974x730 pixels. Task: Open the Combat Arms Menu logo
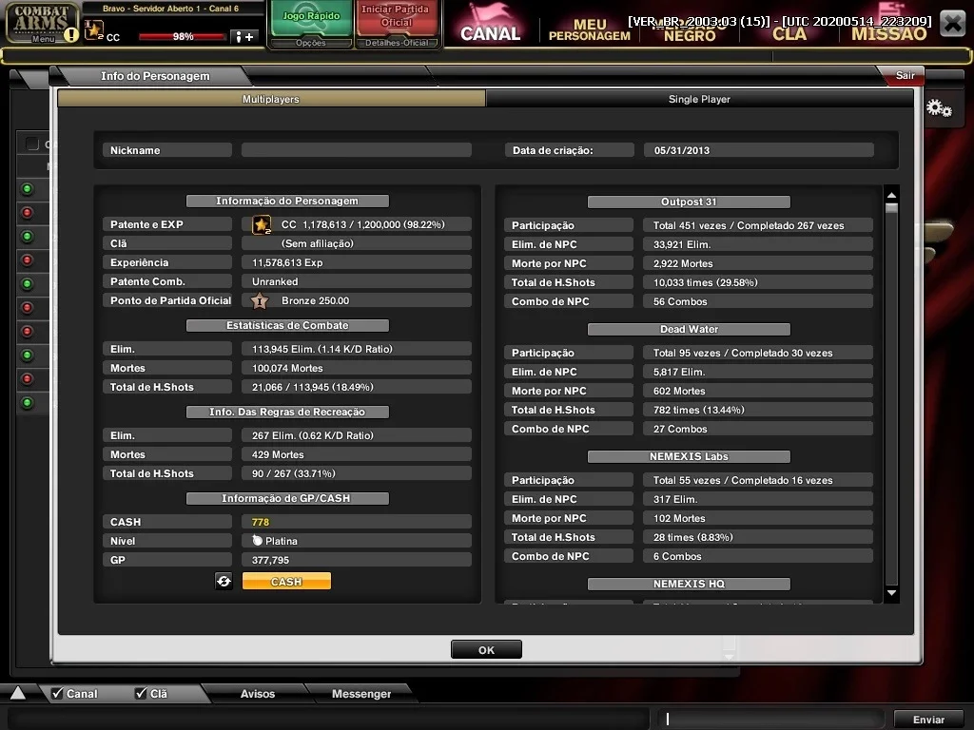click(x=41, y=23)
